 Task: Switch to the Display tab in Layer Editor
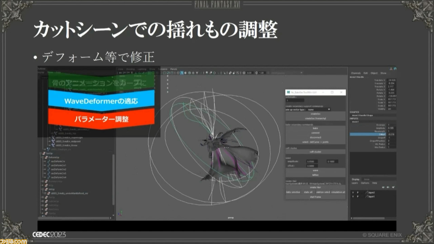click(355, 179)
